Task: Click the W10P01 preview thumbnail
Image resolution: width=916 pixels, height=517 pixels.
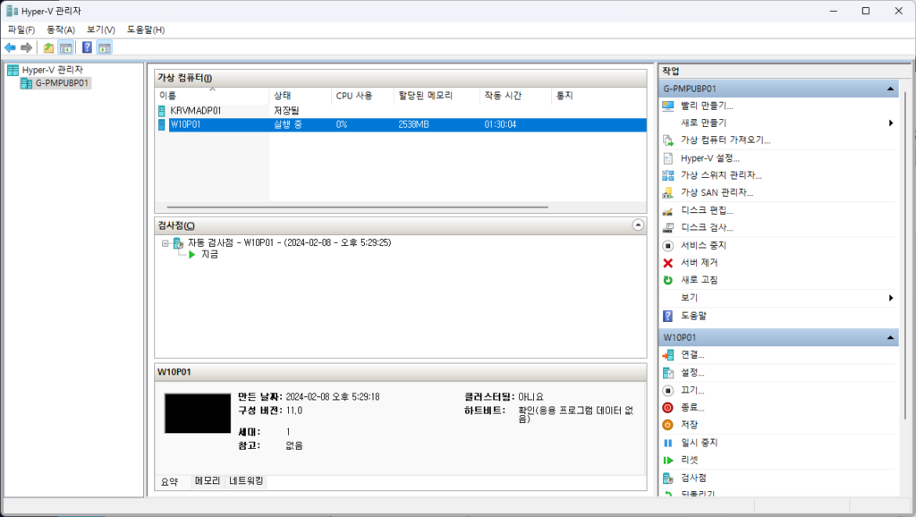Action: click(x=198, y=413)
